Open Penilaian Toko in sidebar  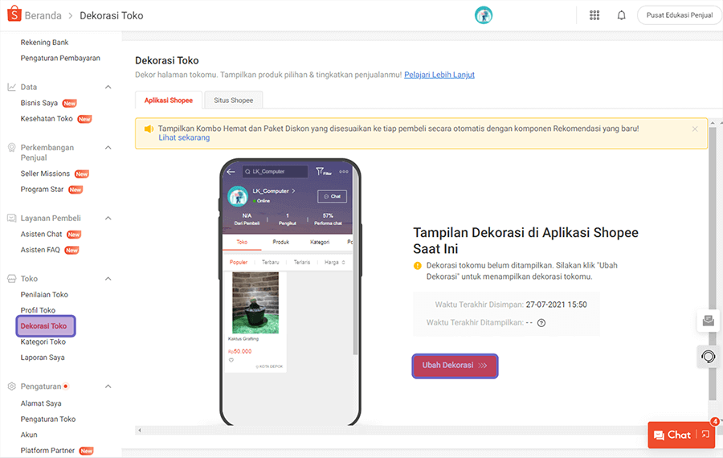point(44,294)
